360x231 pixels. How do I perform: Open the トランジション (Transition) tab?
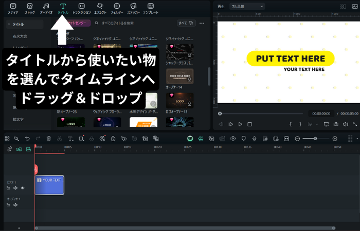(x=81, y=9)
